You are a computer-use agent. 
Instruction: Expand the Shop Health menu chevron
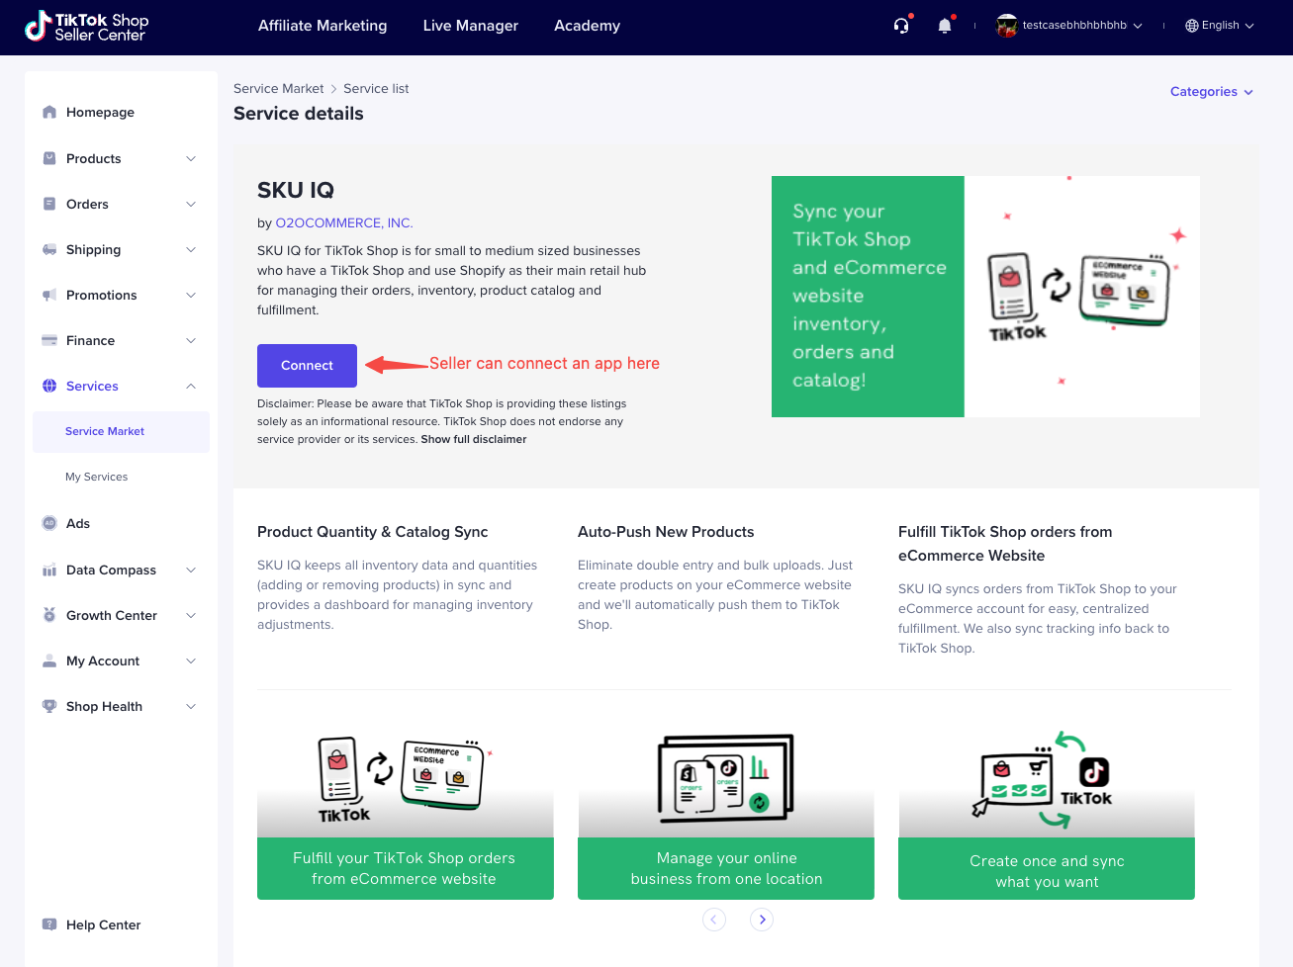tap(191, 706)
